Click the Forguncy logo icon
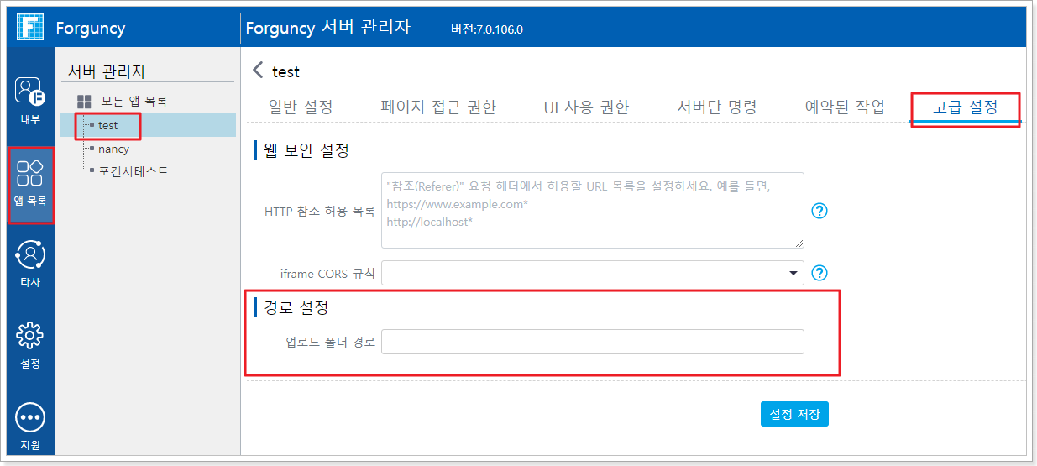This screenshot has height=466, width=1037. tap(30, 28)
